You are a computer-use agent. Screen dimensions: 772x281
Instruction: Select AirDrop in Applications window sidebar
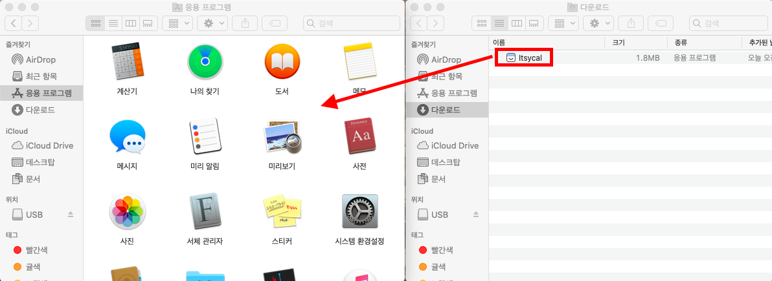[41, 60]
